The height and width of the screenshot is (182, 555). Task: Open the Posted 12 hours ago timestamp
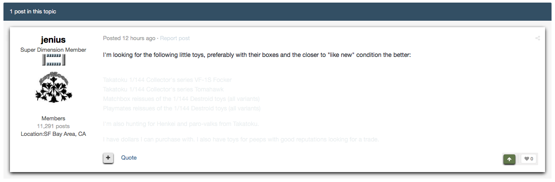point(129,38)
